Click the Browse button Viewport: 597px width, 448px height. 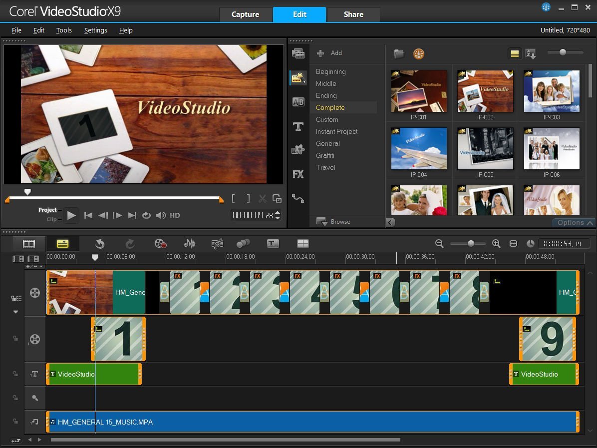pyautogui.click(x=333, y=222)
